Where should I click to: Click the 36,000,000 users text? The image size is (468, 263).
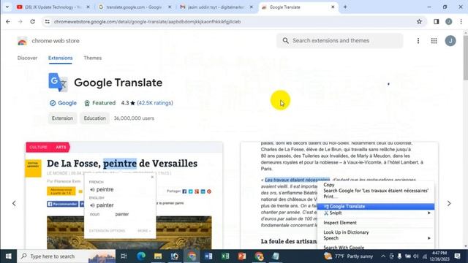(134, 118)
